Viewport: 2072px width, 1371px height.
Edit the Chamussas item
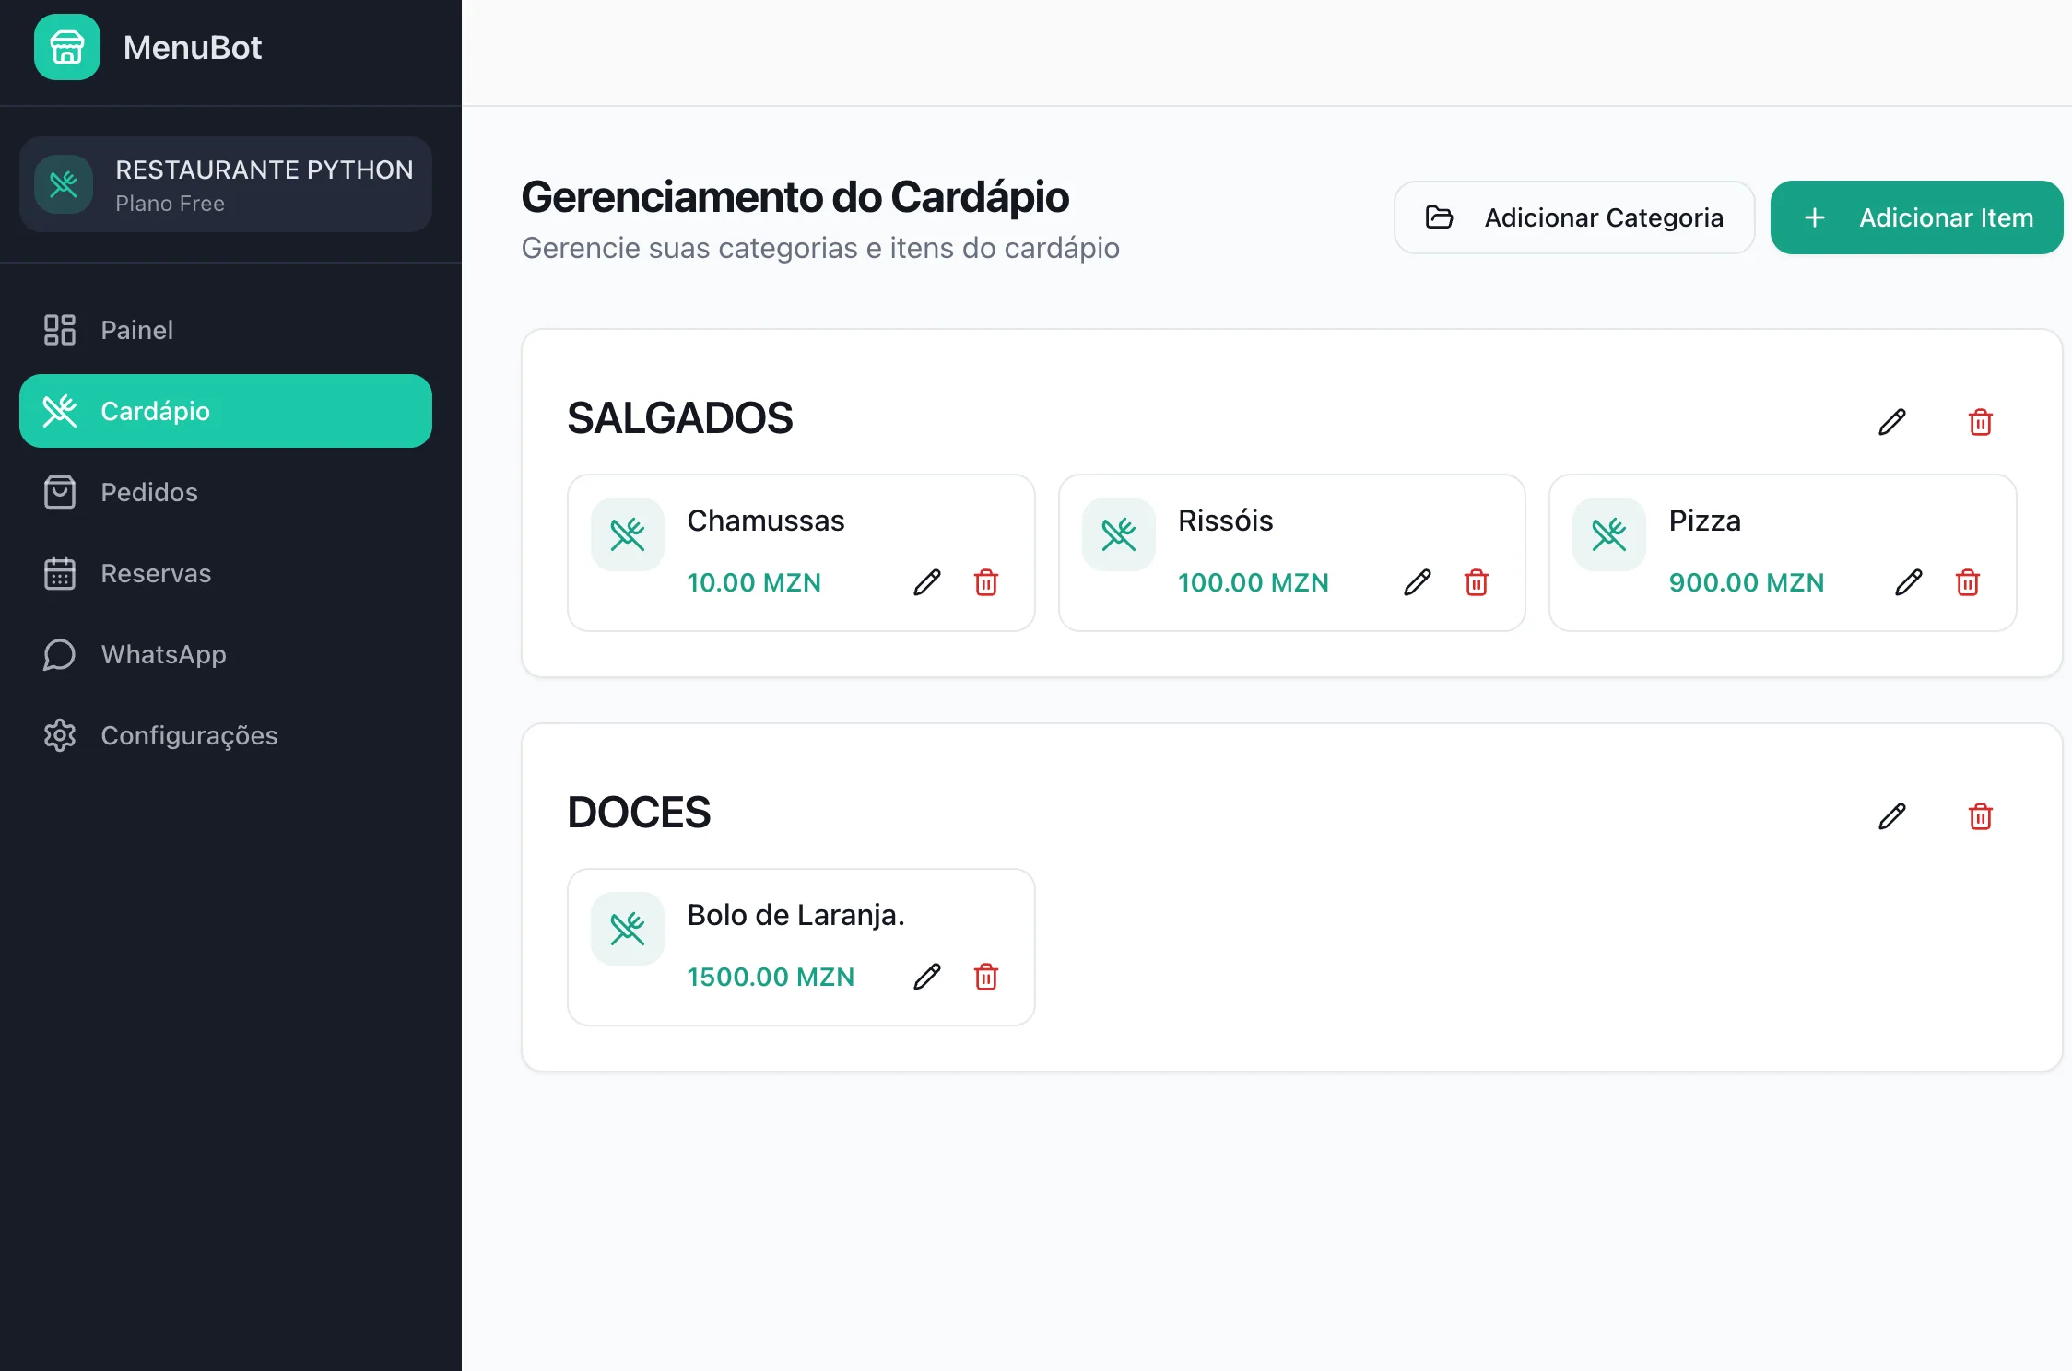(x=927, y=582)
